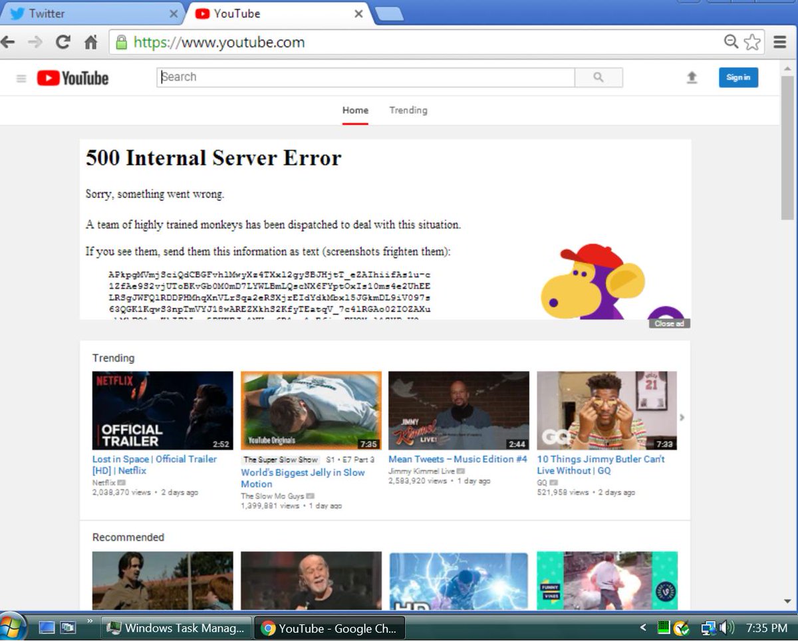Open Mean Tweets Music Edition thumbnail
Image resolution: width=798 pixels, height=641 pixels.
tap(459, 410)
